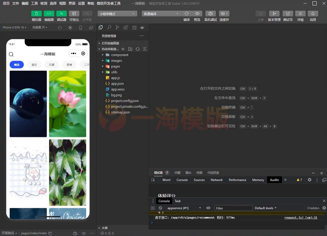Open the mini program mode dropdown
327x236 pixels.
[117, 14]
